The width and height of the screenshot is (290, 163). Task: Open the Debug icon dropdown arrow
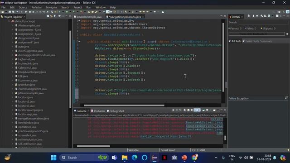click(x=63, y=12)
